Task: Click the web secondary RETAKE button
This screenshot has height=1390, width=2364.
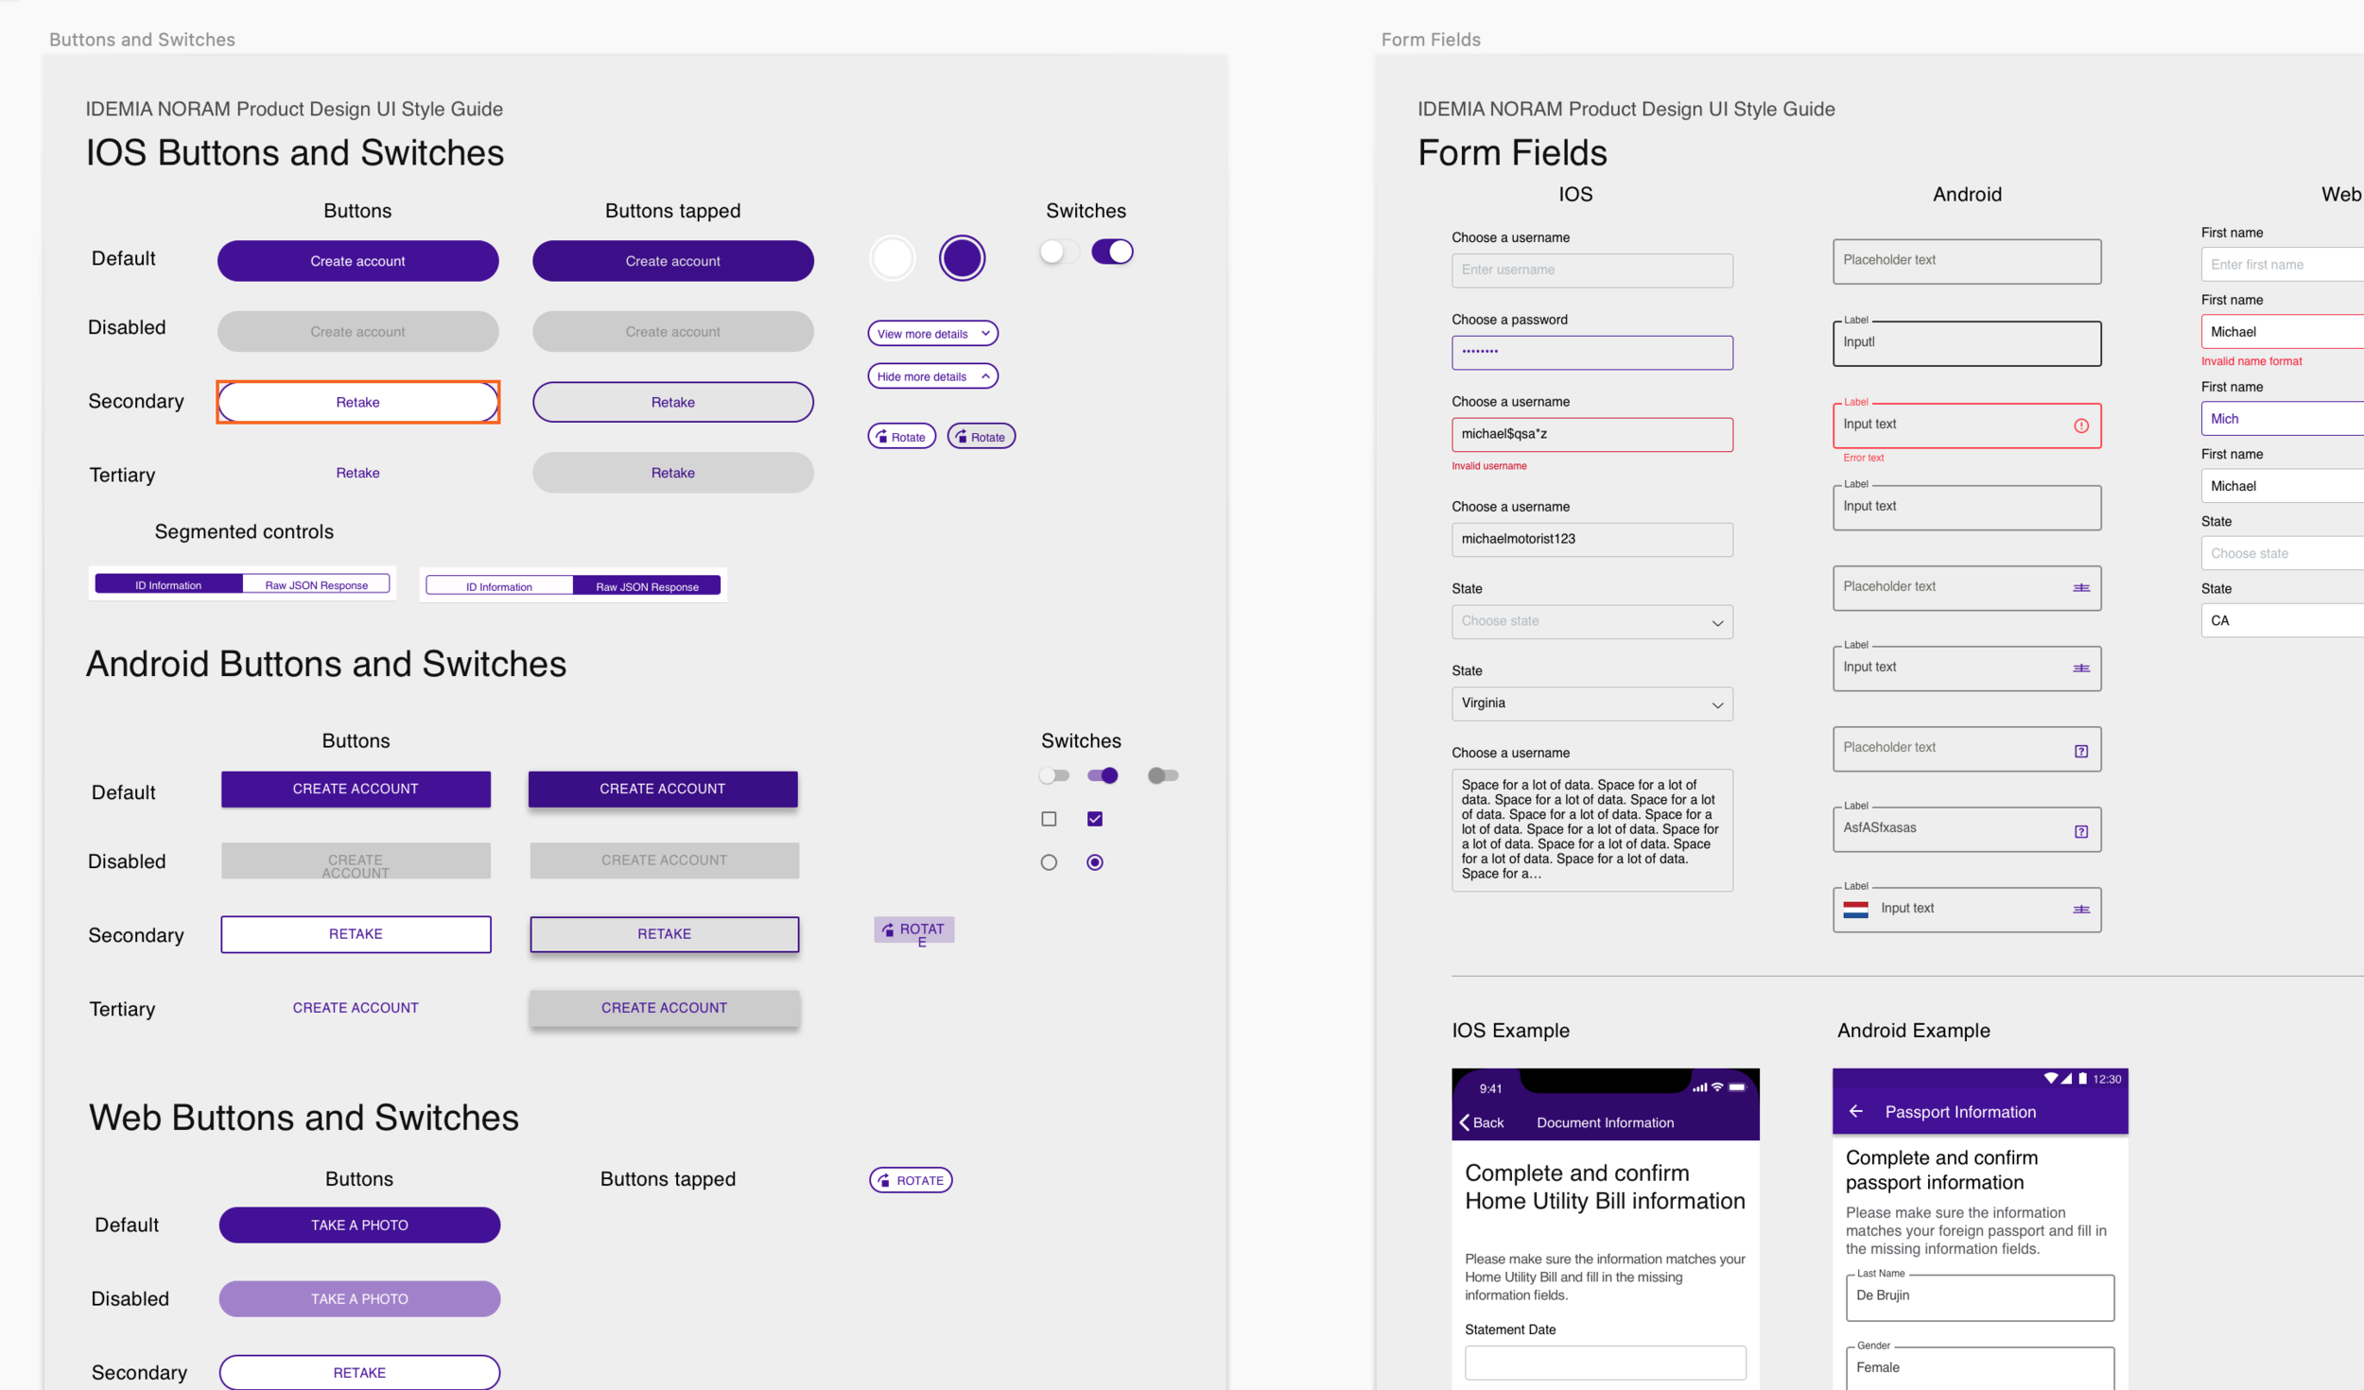Action: 359,1372
